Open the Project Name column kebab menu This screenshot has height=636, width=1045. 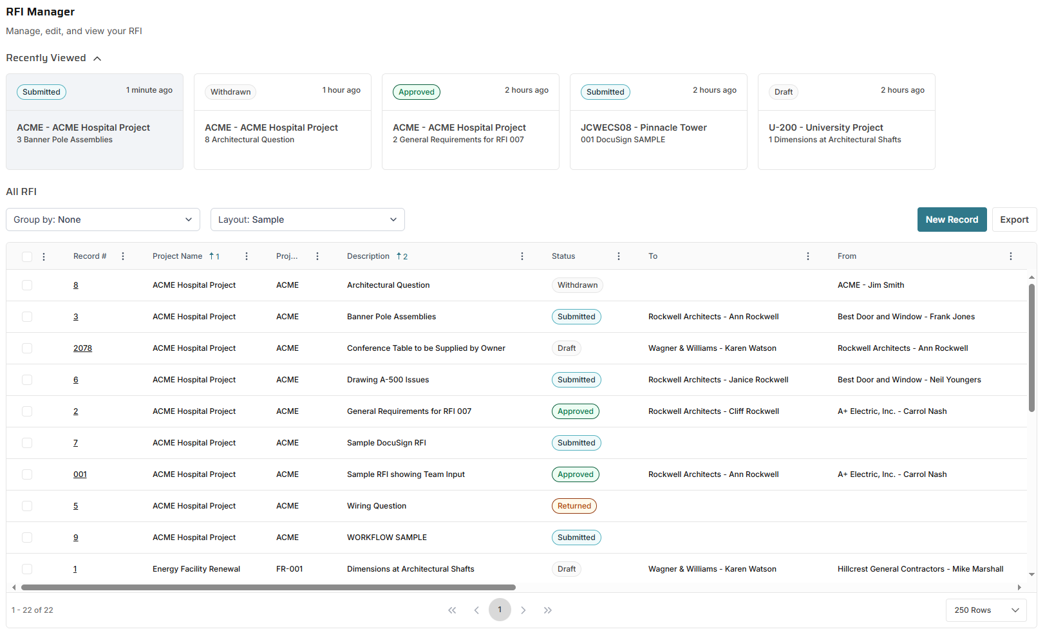pyautogui.click(x=247, y=256)
